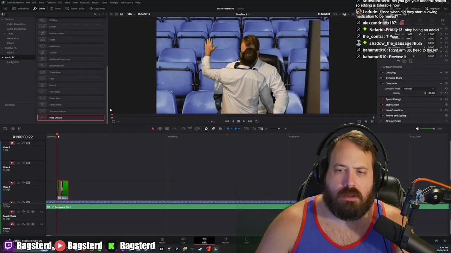
Task: Lock the Video 5 track
Action: (x=18, y=143)
